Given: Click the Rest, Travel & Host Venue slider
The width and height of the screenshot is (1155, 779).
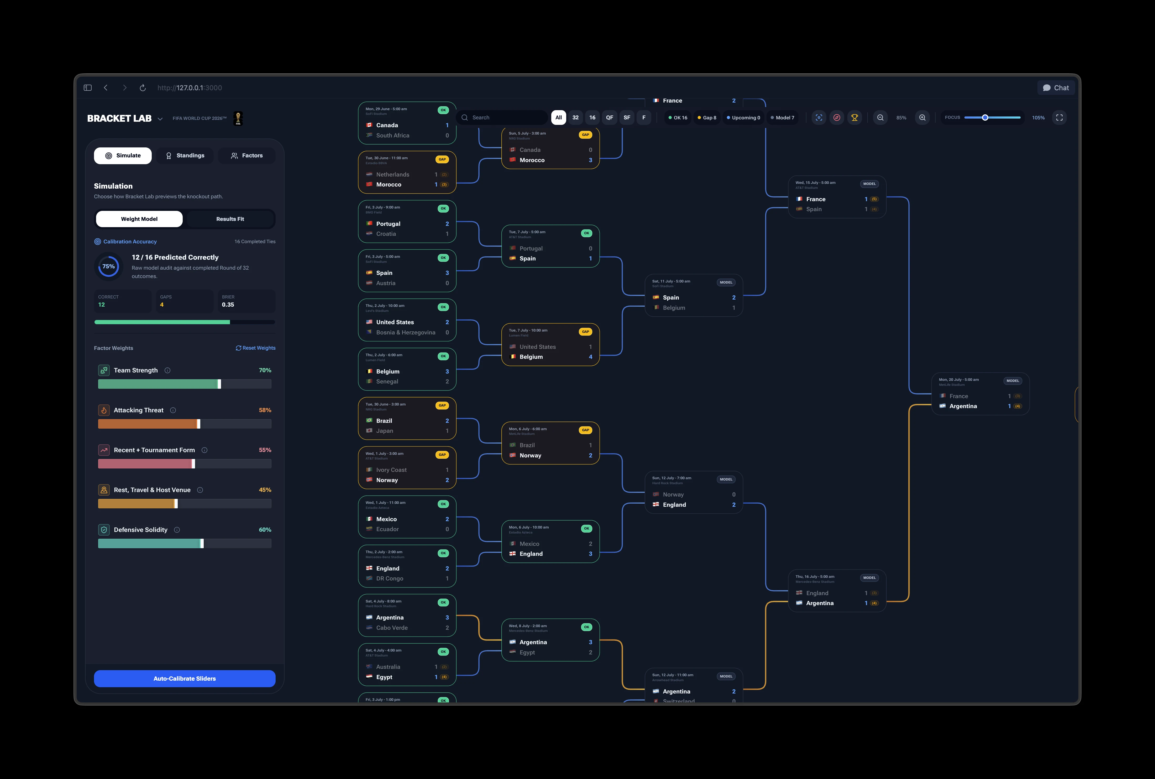Looking at the screenshot, I should [x=184, y=504].
